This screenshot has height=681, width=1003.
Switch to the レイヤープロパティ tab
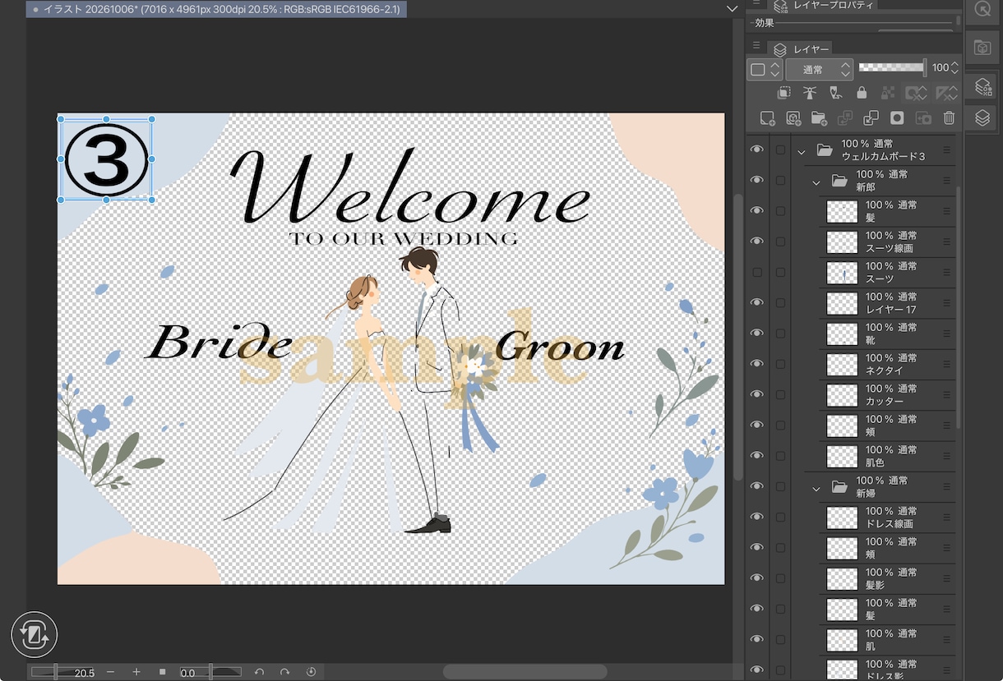[x=824, y=5]
